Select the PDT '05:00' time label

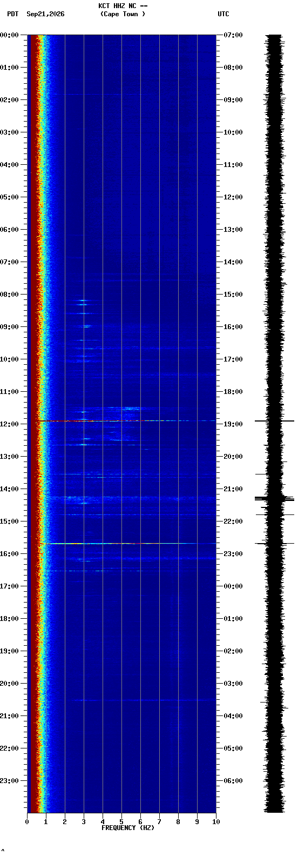coord(9,197)
